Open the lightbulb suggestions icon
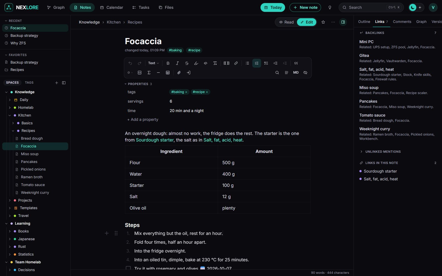This screenshot has width=442, height=276. [330, 7]
